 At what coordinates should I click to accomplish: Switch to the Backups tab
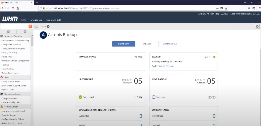147,44
